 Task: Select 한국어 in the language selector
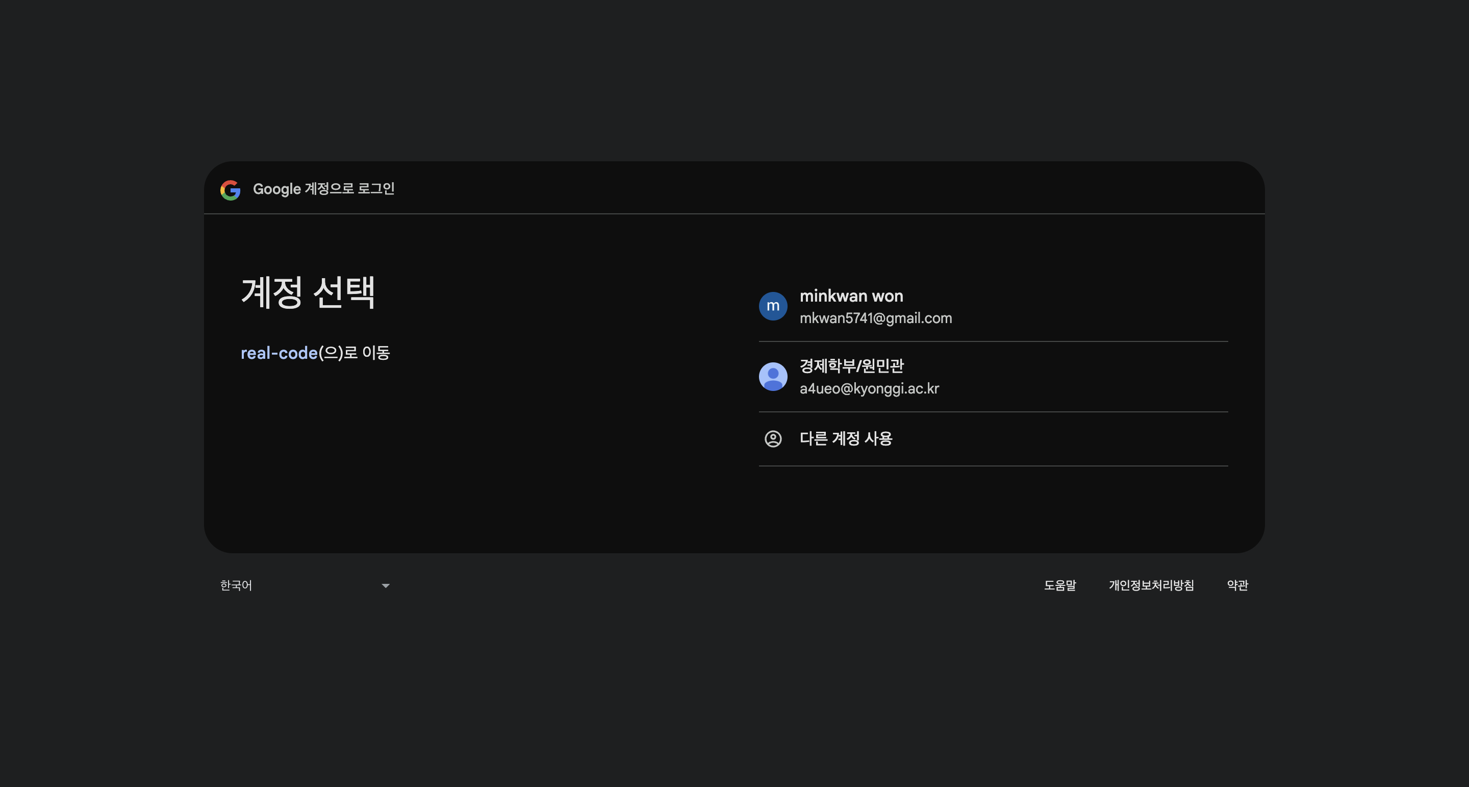click(x=236, y=585)
